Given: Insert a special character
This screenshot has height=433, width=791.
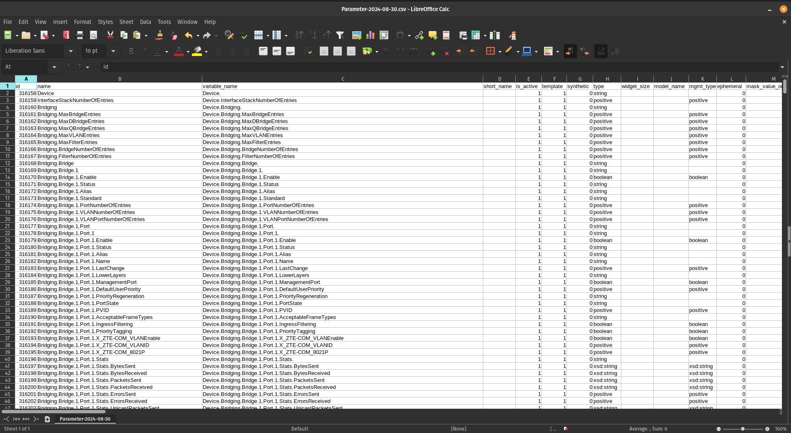Looking at the screenshot, I should click(400, 35).
